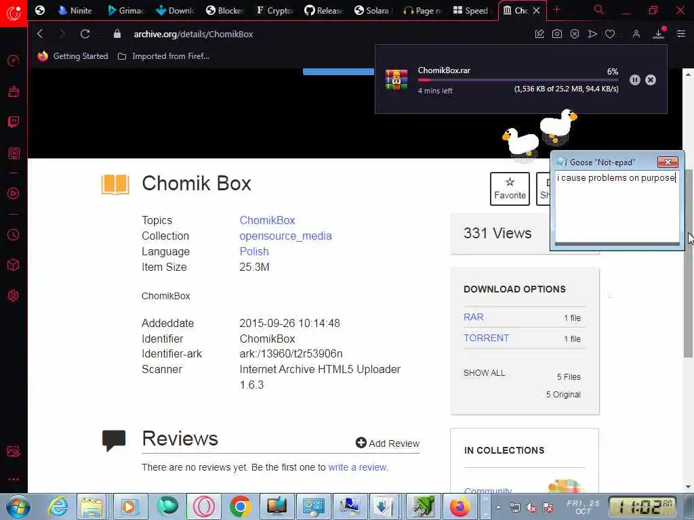
Task: Open Chrome from taskbar
Action: [x=240, y=506]
